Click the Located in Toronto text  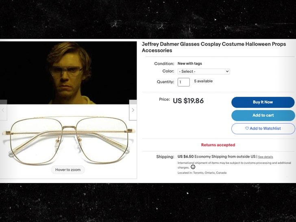202,173
